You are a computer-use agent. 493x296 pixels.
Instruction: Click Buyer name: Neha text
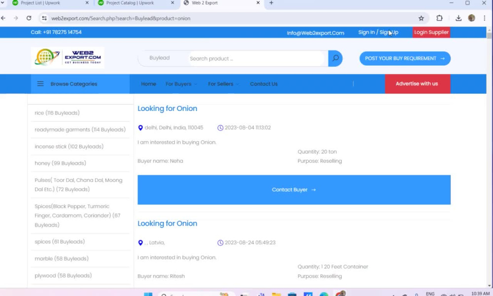[x=160, y=161]
